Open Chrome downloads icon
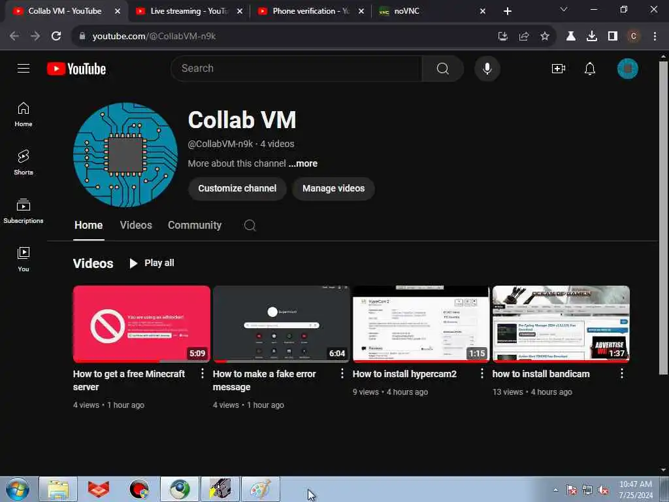This screenshot has width=669, height=502. (x=591, y=36)
